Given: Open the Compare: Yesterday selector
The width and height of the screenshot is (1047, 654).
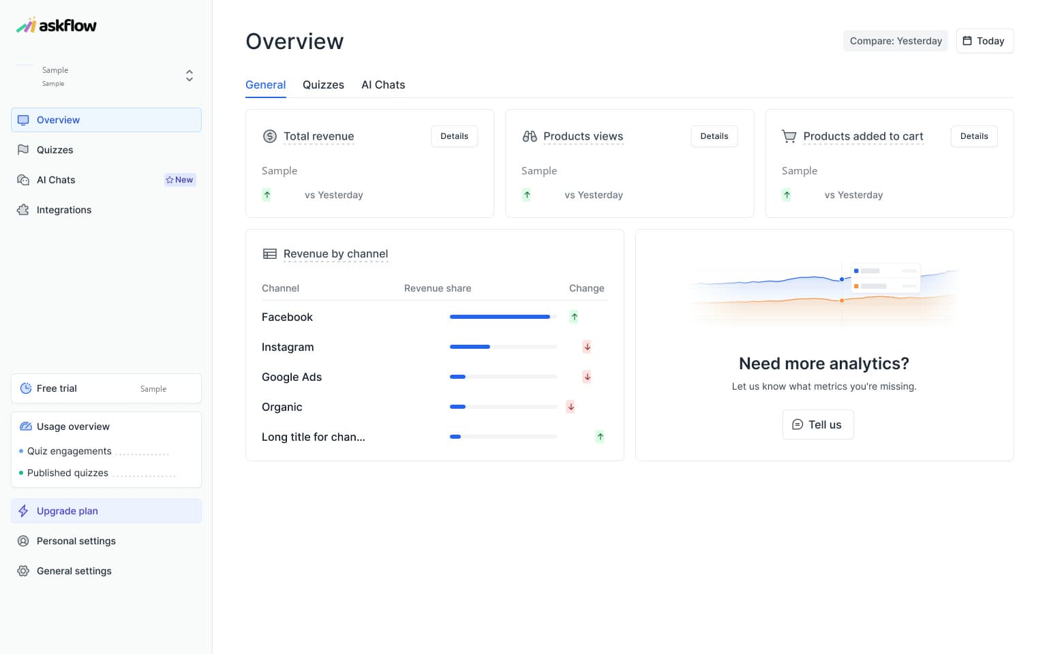Looking at the screenshot, I should pos(896,41).
